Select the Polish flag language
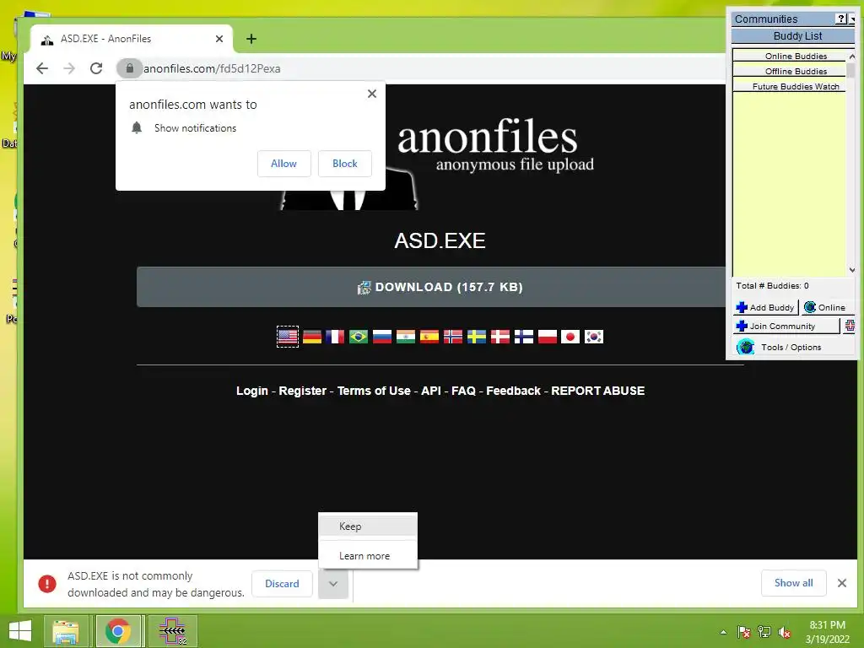 point(548,336)
